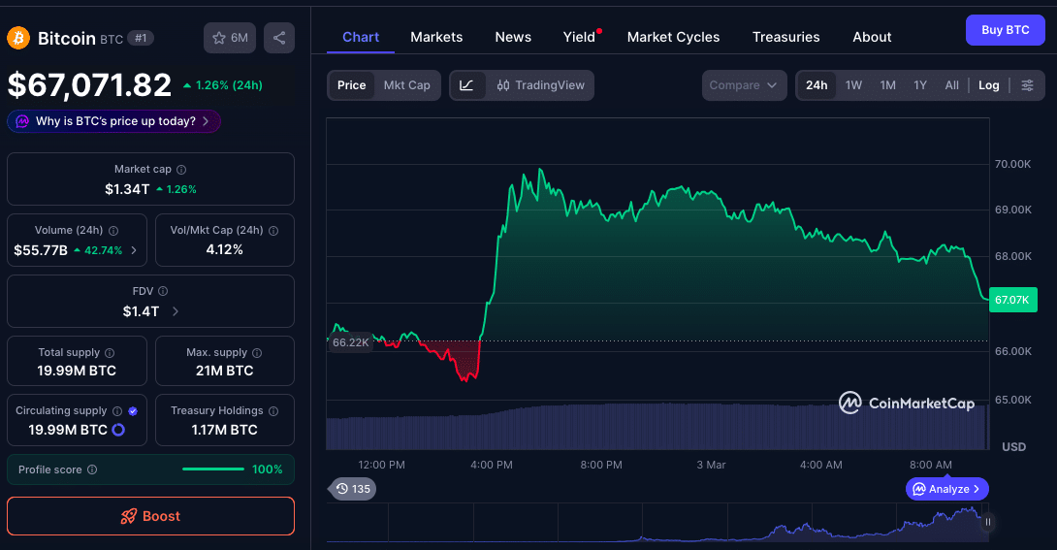The width and height of the screenshot is (1057, 550).
Task: Click the Buy BTC button
Action: [1005, 30]
